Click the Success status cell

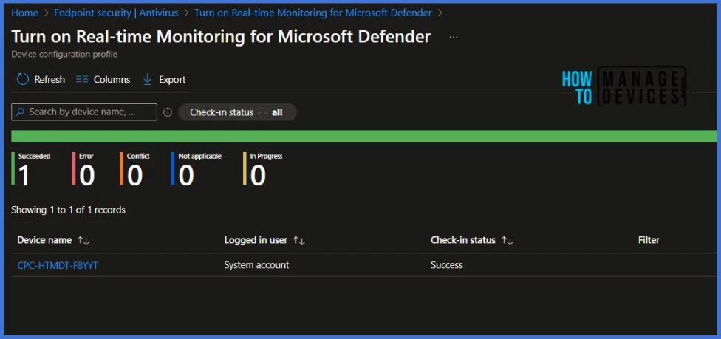pos(446,265)
